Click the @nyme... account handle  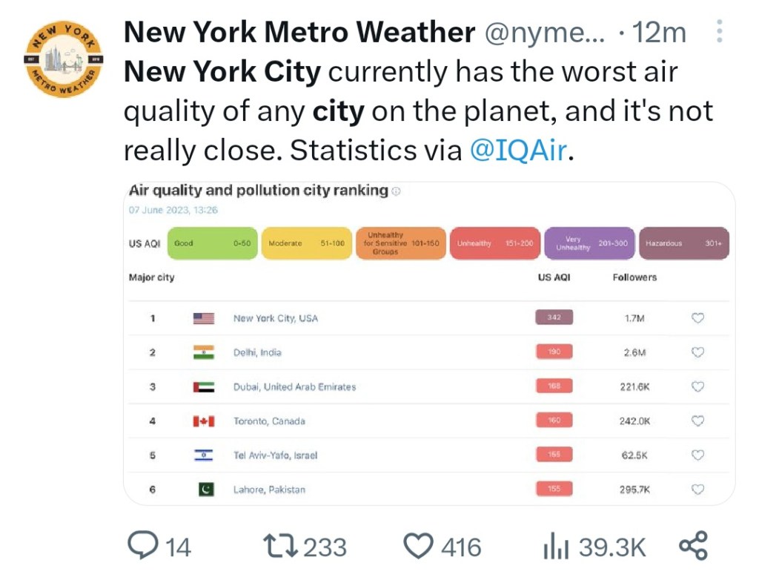(x=544, y=32)
